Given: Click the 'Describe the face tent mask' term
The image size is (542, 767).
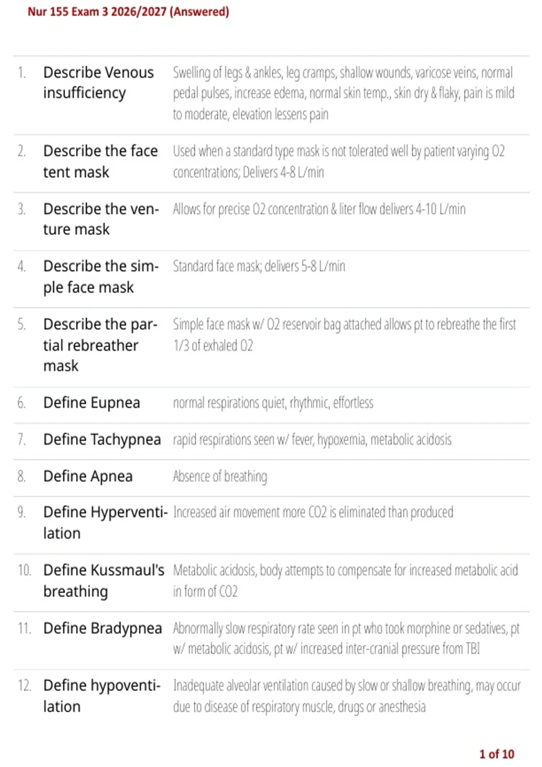Looking at the screenshot, I should (100, 161).
